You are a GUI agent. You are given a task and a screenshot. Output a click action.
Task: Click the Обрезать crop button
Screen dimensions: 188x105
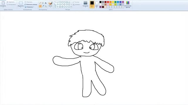28,2
